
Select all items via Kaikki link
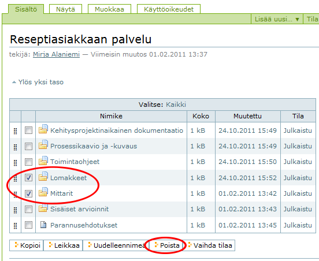[x=176, y=105]
